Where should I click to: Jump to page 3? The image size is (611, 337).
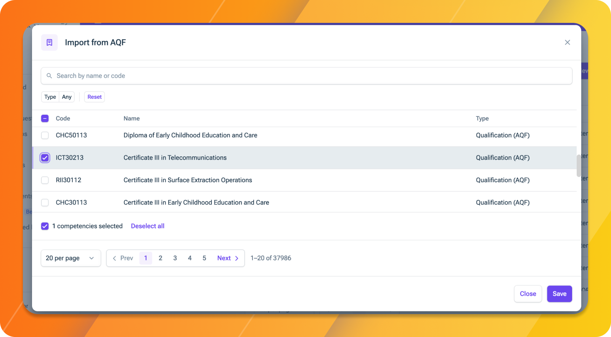175,258
